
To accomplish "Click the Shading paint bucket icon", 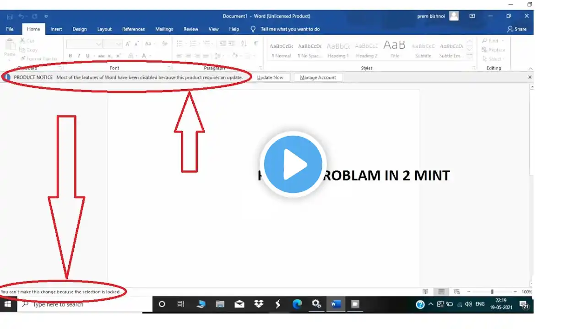I will coord(235,56).
